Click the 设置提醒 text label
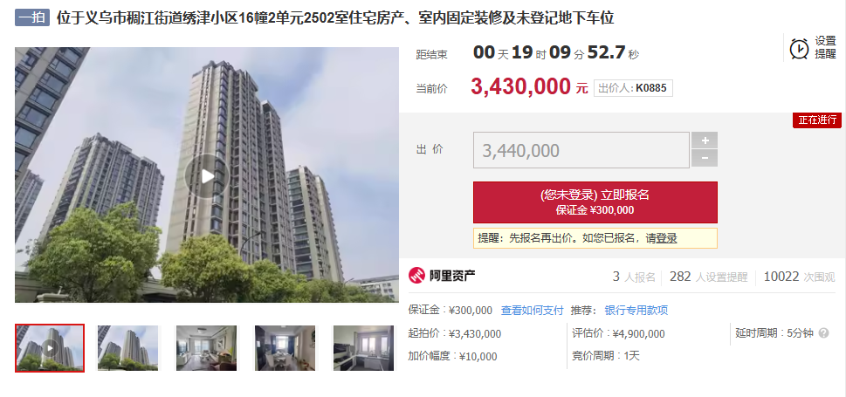 coord(825,47)
